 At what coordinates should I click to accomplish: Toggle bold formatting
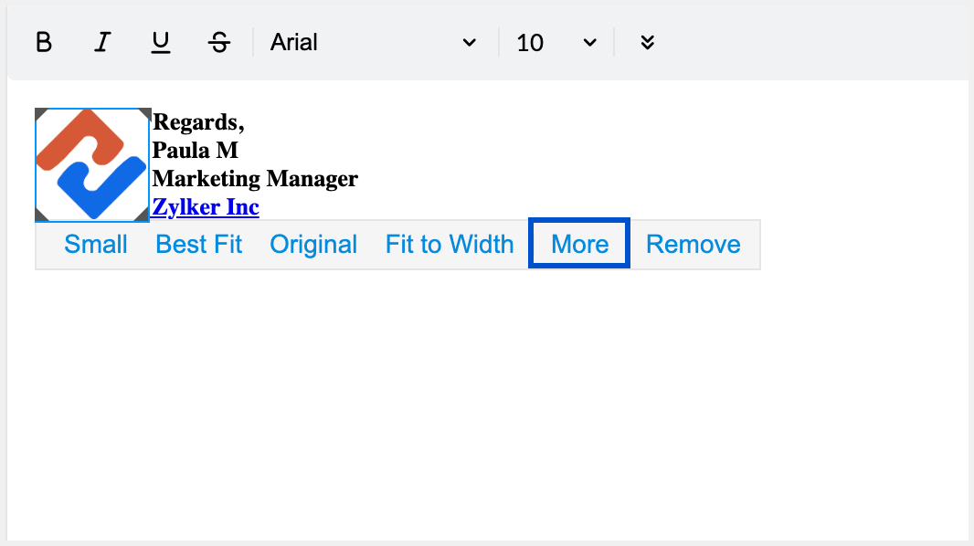coord(44,43)
